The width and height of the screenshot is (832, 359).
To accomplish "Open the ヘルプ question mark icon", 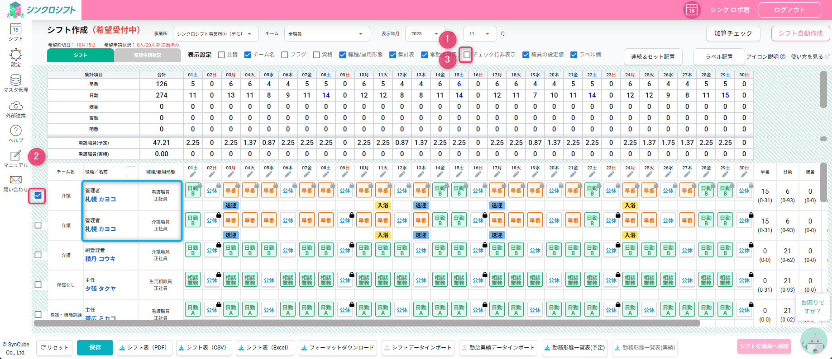I will coord(16,131).
